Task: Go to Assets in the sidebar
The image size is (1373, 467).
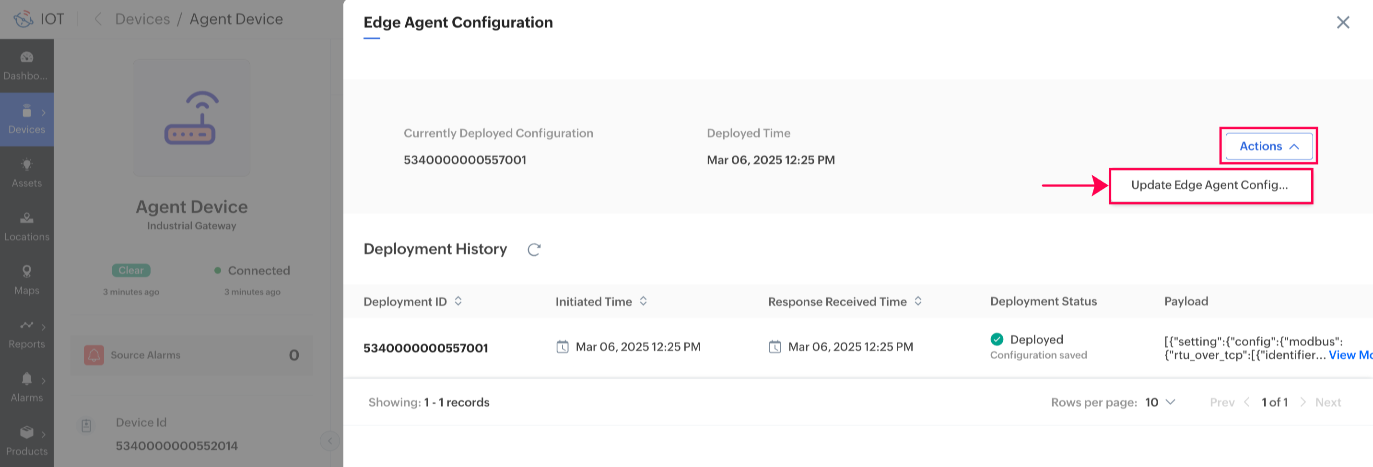Action: coord(27,172)
